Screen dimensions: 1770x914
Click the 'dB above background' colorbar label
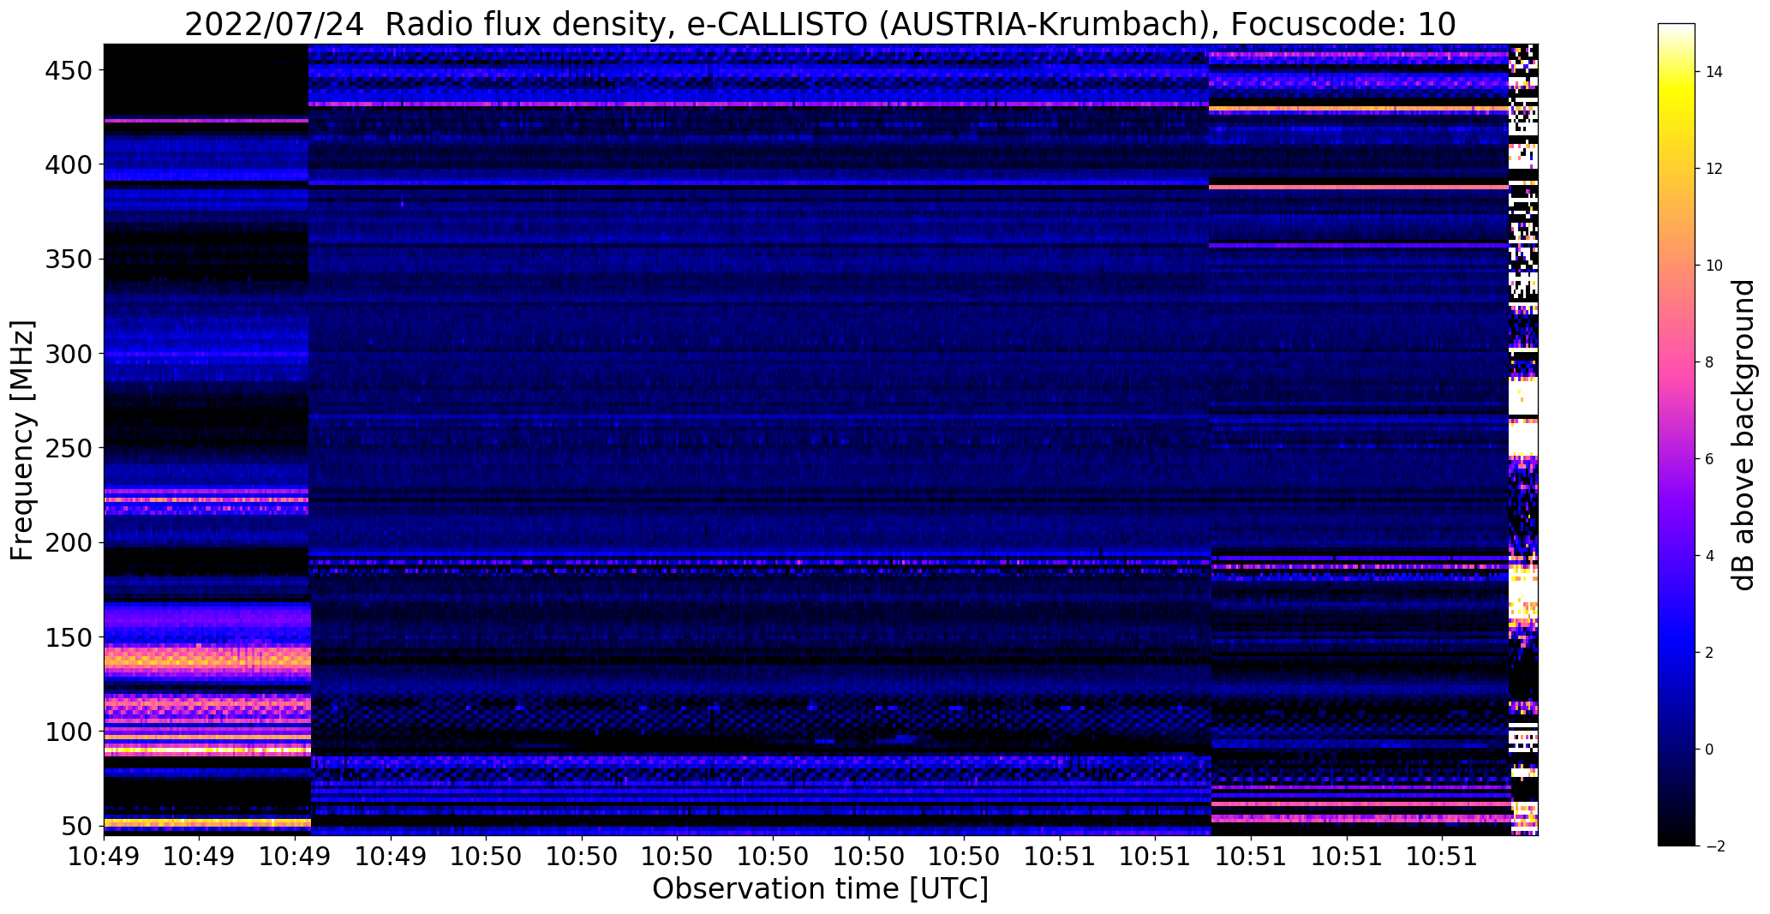click(x=1743, y=435)
